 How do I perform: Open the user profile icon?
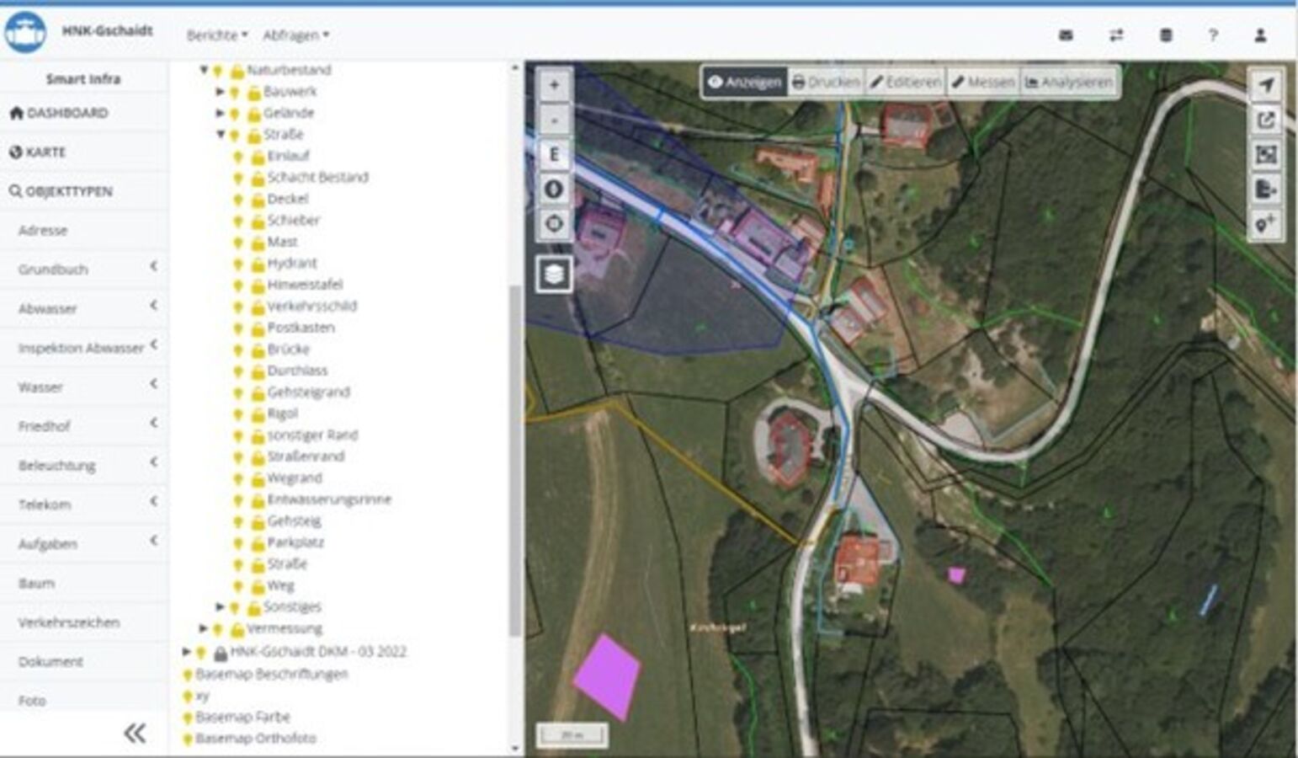pos(1260,35)
